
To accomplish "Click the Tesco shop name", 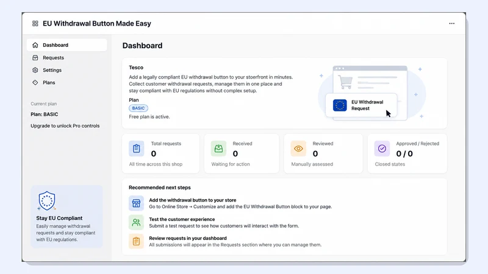I will 136,68.
